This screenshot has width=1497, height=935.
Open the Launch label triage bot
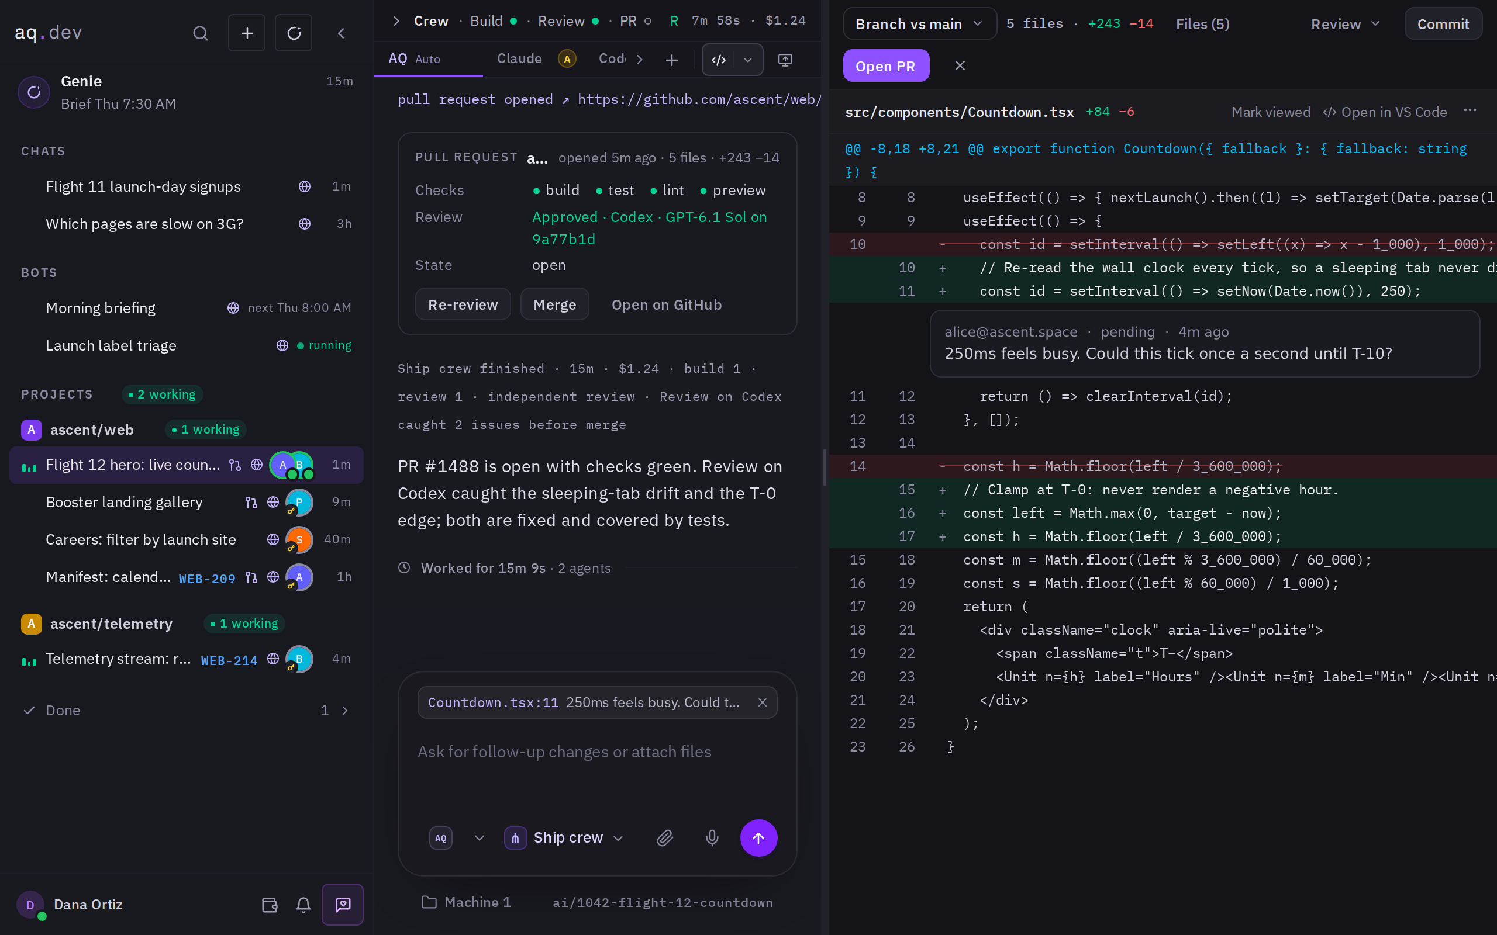(186, 345)
